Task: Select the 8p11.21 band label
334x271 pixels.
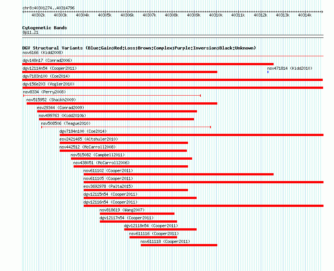Action: tap(30, 32)
